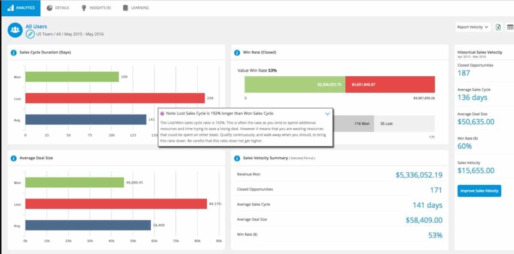Click the Improve Sales Velocity button
514x254 pixels.
(479, 191)
